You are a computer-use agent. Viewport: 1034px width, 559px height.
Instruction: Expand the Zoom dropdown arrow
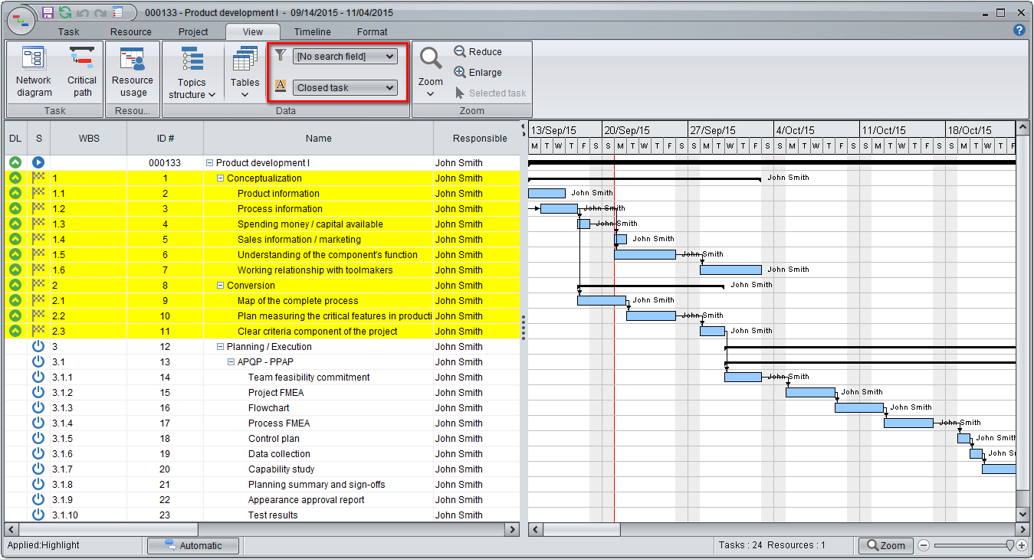[431, 94]
